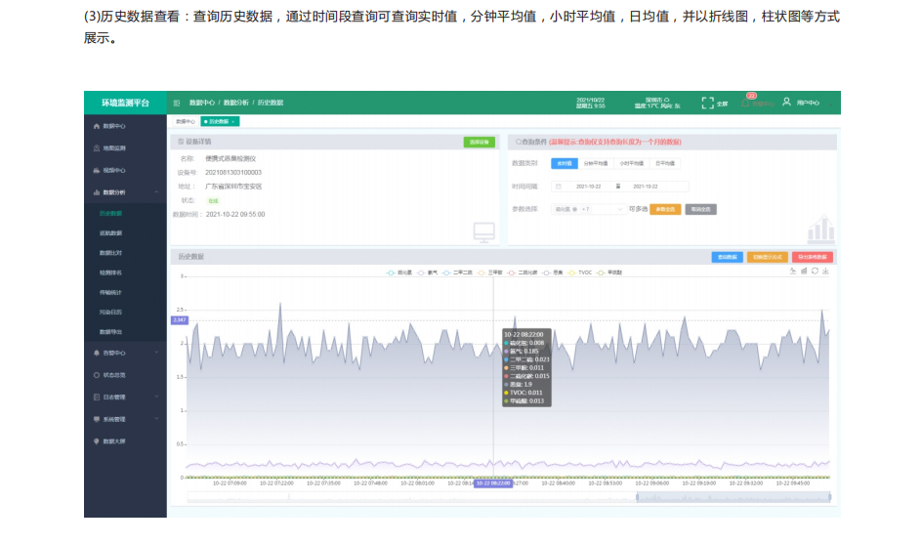Viewport: 922px width, 544px height.
Task: Open 日志管理 document icon in sidebar
Action: [x=97, y=397]
